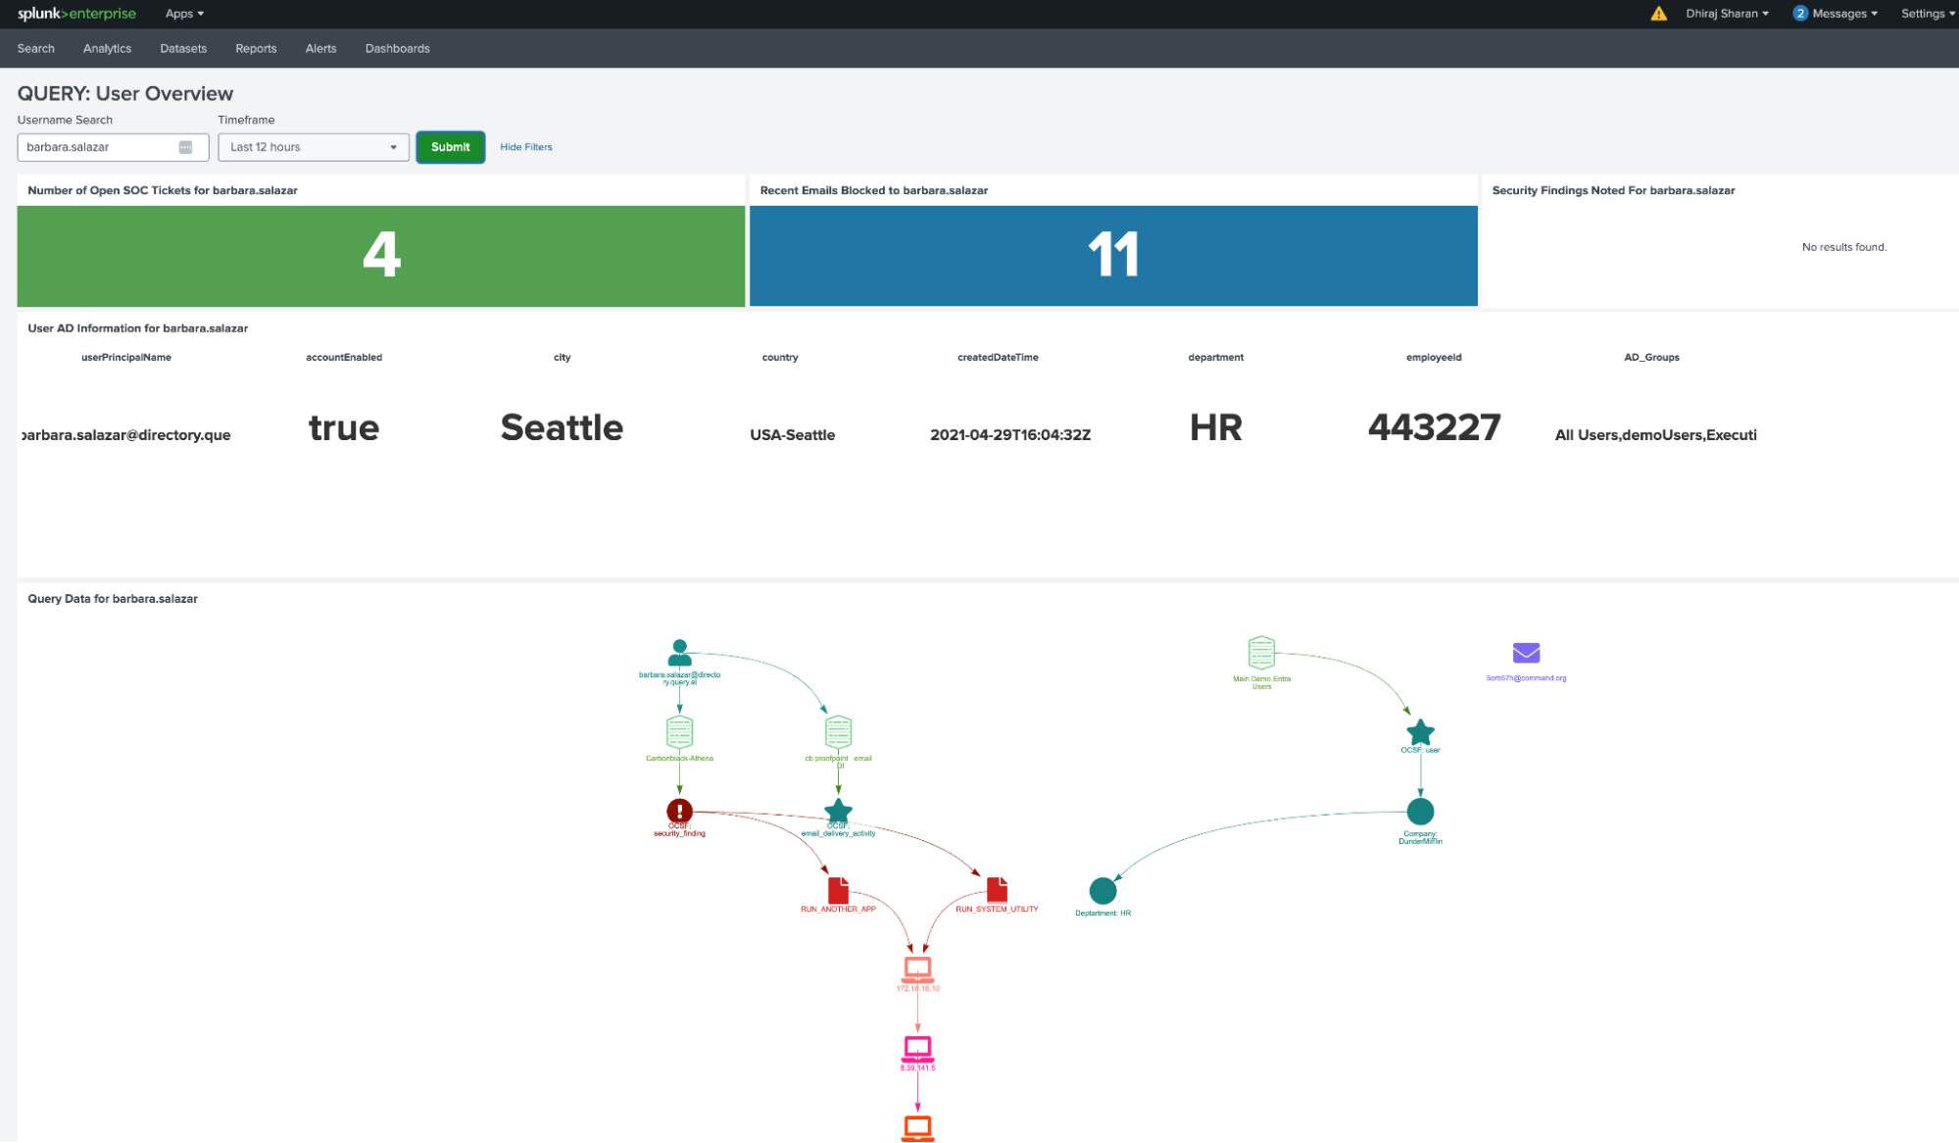Select the Department HR circle node
Viewport: 1959px width, 1143px height.
pos(1102,890)
